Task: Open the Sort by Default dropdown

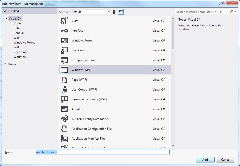Action: [x=90, y=12]
